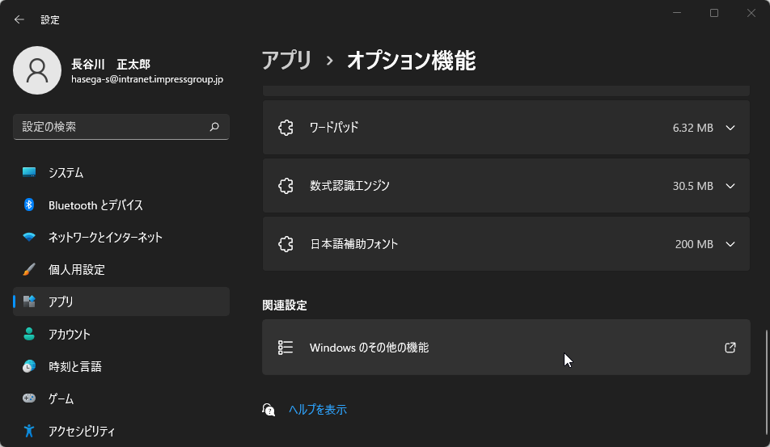Viewport: 770px width, 447px height.
Task: Minimize the 設定 window
Action: tap(677, 13)
